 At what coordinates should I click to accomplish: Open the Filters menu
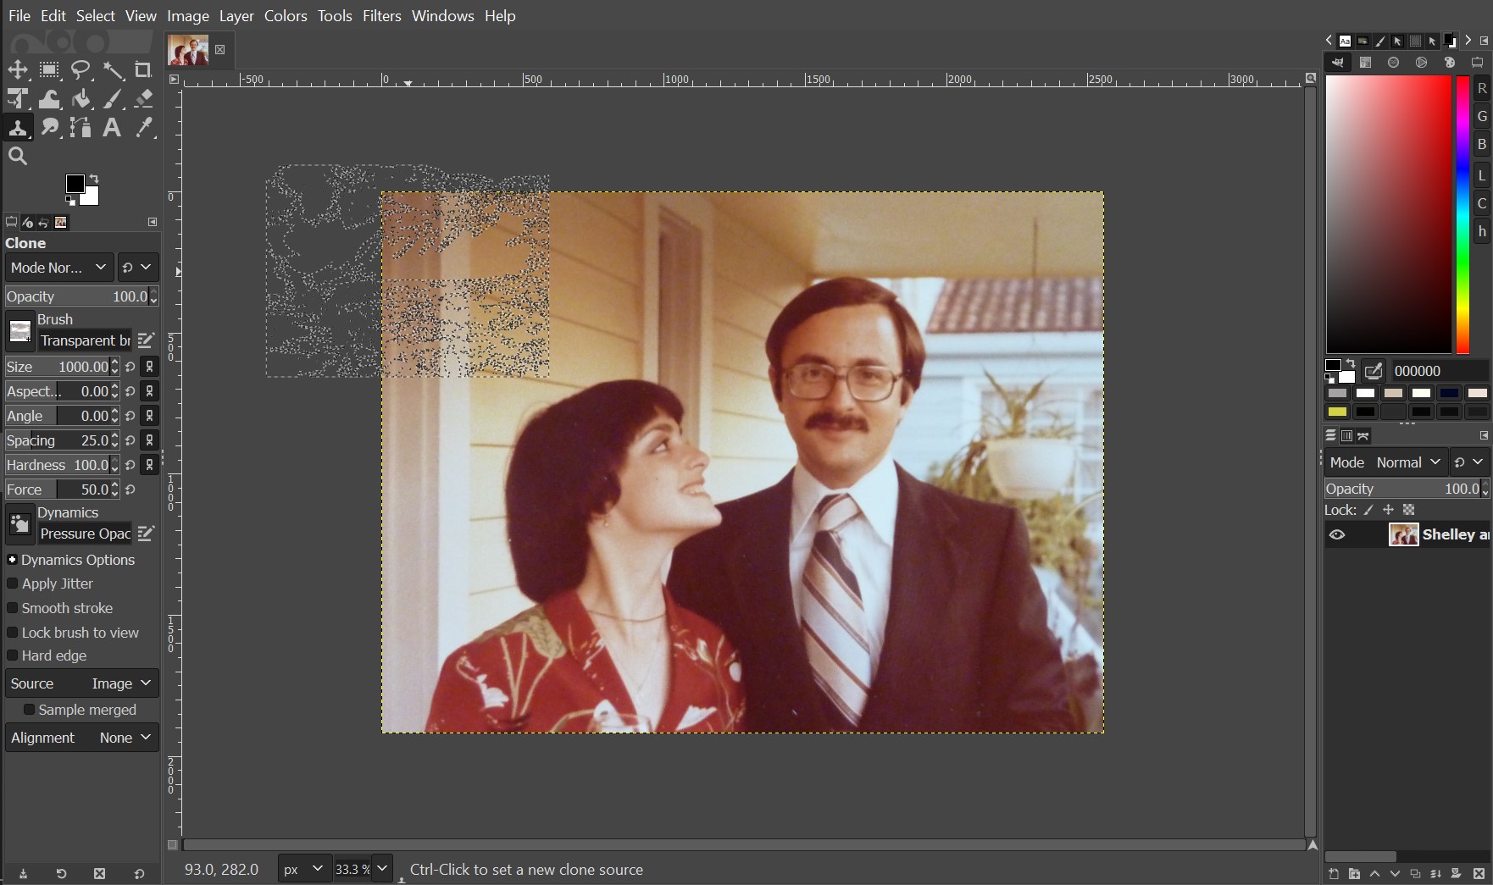pos(381,16)
